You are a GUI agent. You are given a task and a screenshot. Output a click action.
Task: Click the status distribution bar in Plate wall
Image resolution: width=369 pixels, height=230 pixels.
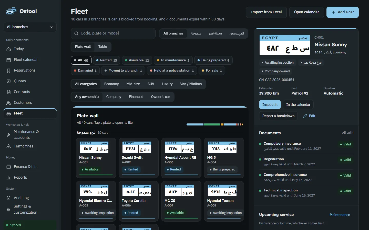coord(215,124)
